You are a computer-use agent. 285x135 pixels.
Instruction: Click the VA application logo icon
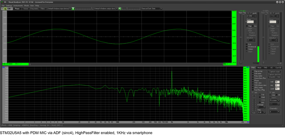pos(2,2)
